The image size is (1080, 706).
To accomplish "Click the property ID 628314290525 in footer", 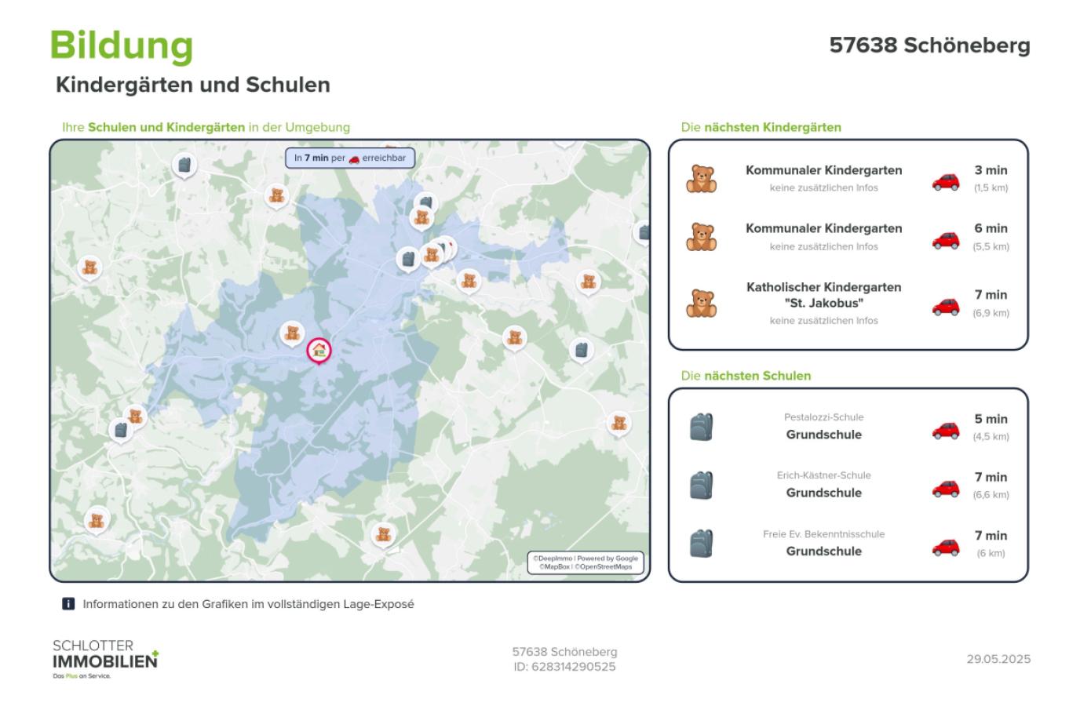I will [x=564, y=667].
